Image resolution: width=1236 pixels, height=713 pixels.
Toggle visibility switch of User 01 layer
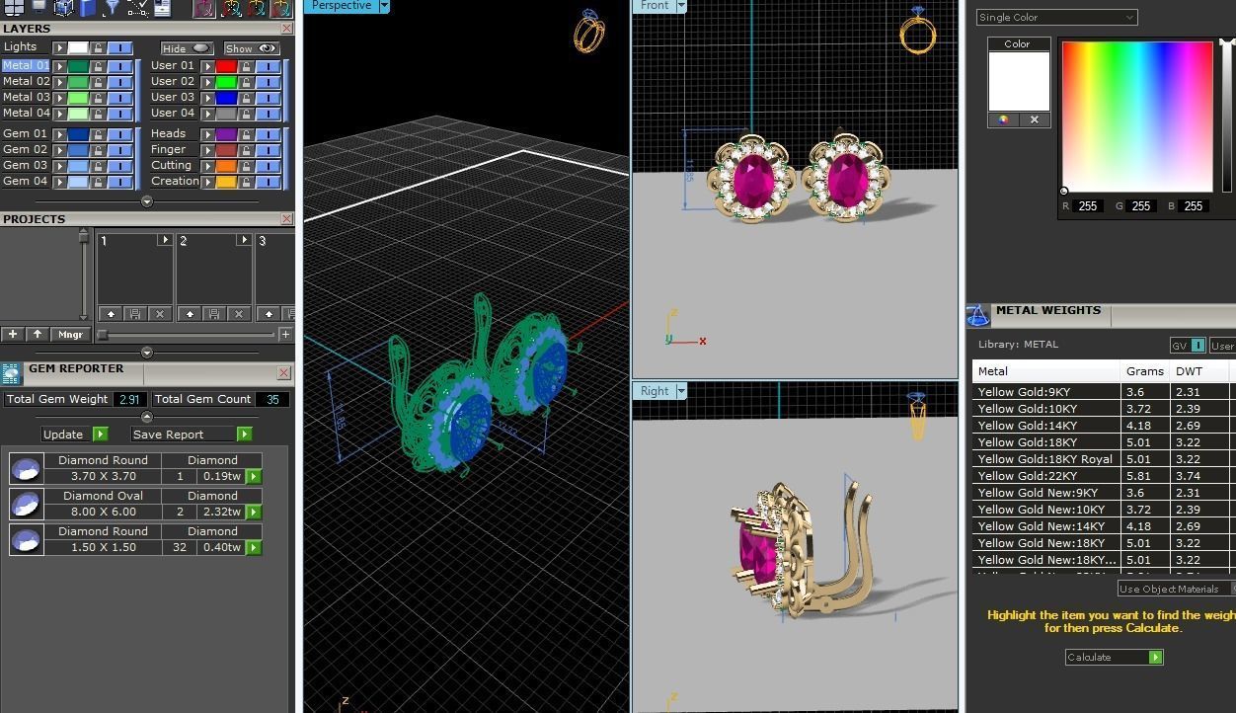[268, 66]
